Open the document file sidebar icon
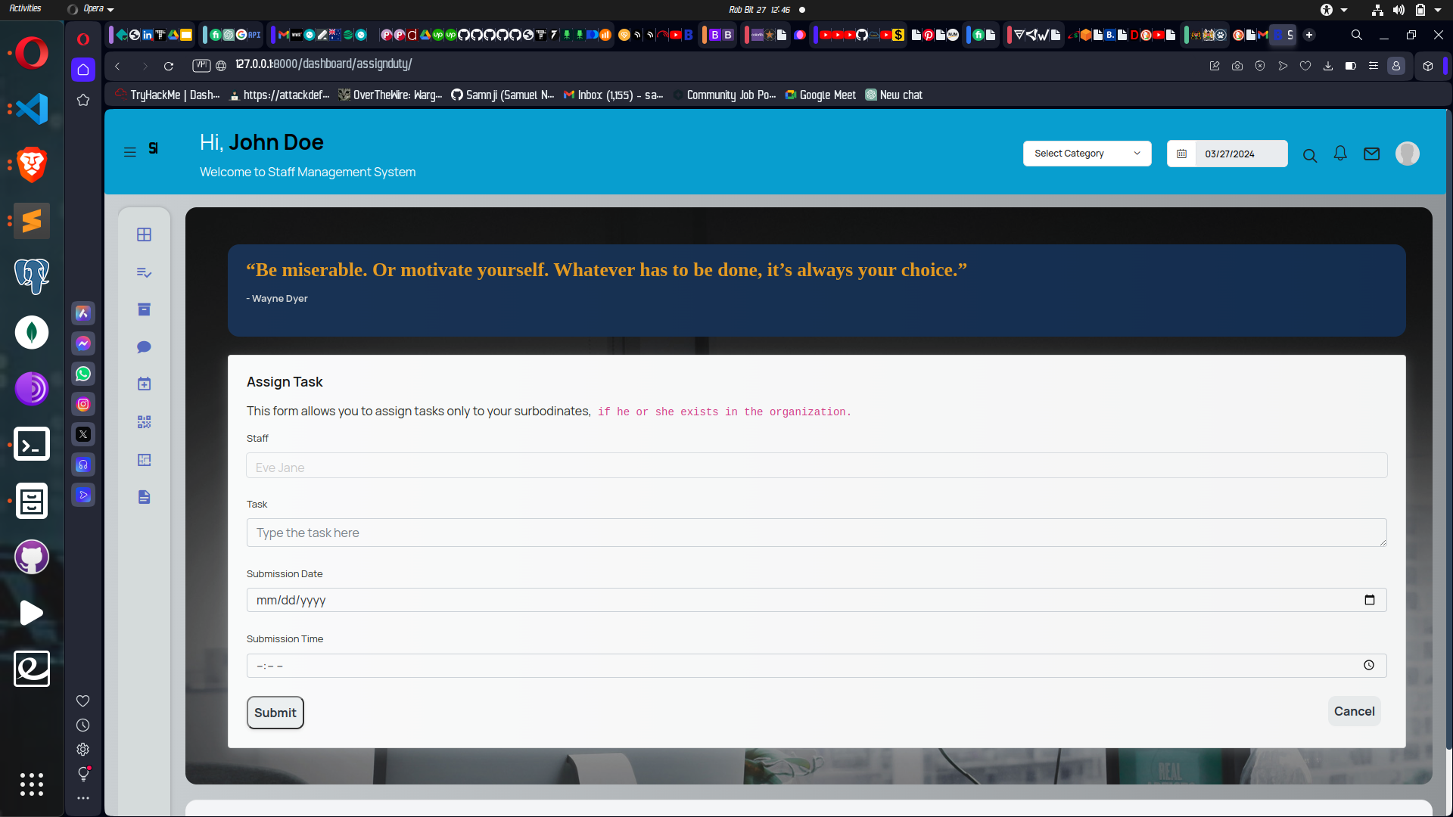The height and width of the screenshot is (817, 1453). click(144, 497)
